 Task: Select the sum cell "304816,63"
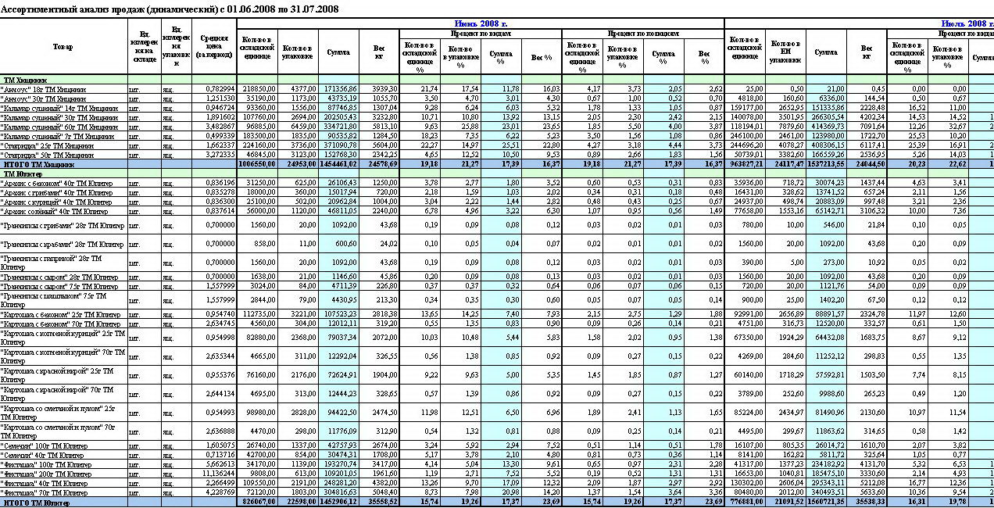pos(340,492)
